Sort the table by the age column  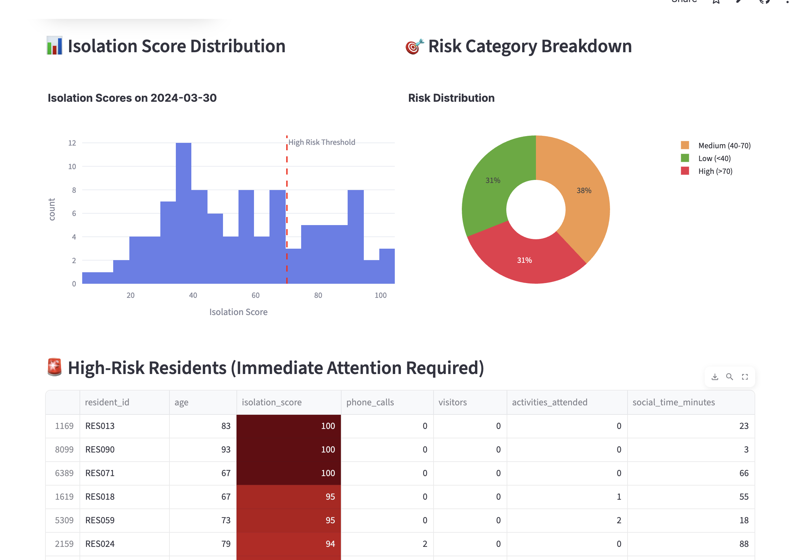pyautogui.click(x=181, y=402)
